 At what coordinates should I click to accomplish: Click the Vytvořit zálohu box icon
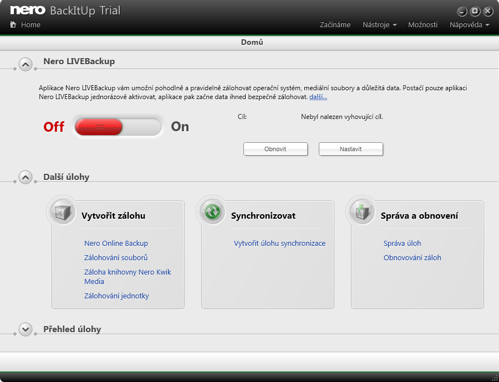click(x=63, y=211)
